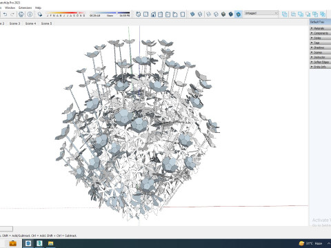The height and width of the screenshot is (248, 331).
Task: Open Model Info via the info icon
Action: coord(30,14)
